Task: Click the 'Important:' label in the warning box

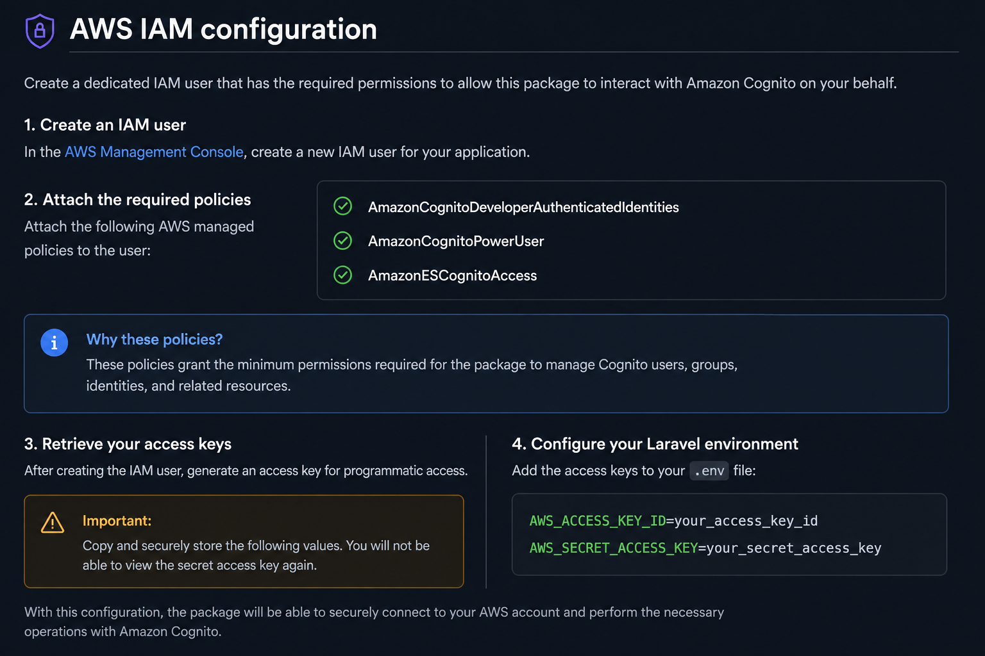Action: (x=117, y=521)
